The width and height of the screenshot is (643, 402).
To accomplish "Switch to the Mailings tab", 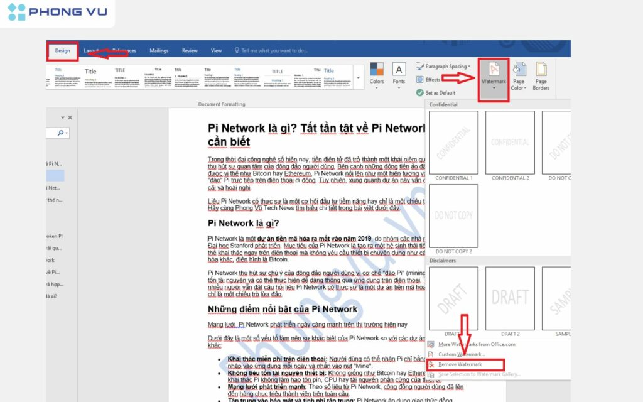I will [159, 51].
